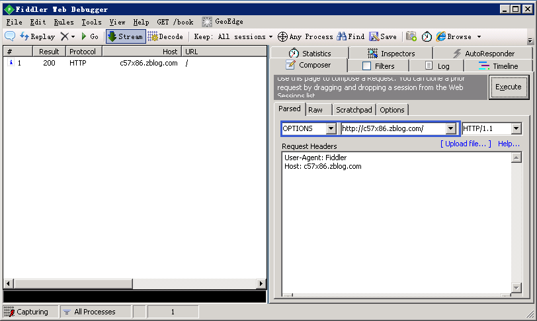537x321 pixels.
Task: Toggle the Decode toolbar button
Action: (166, 36)
